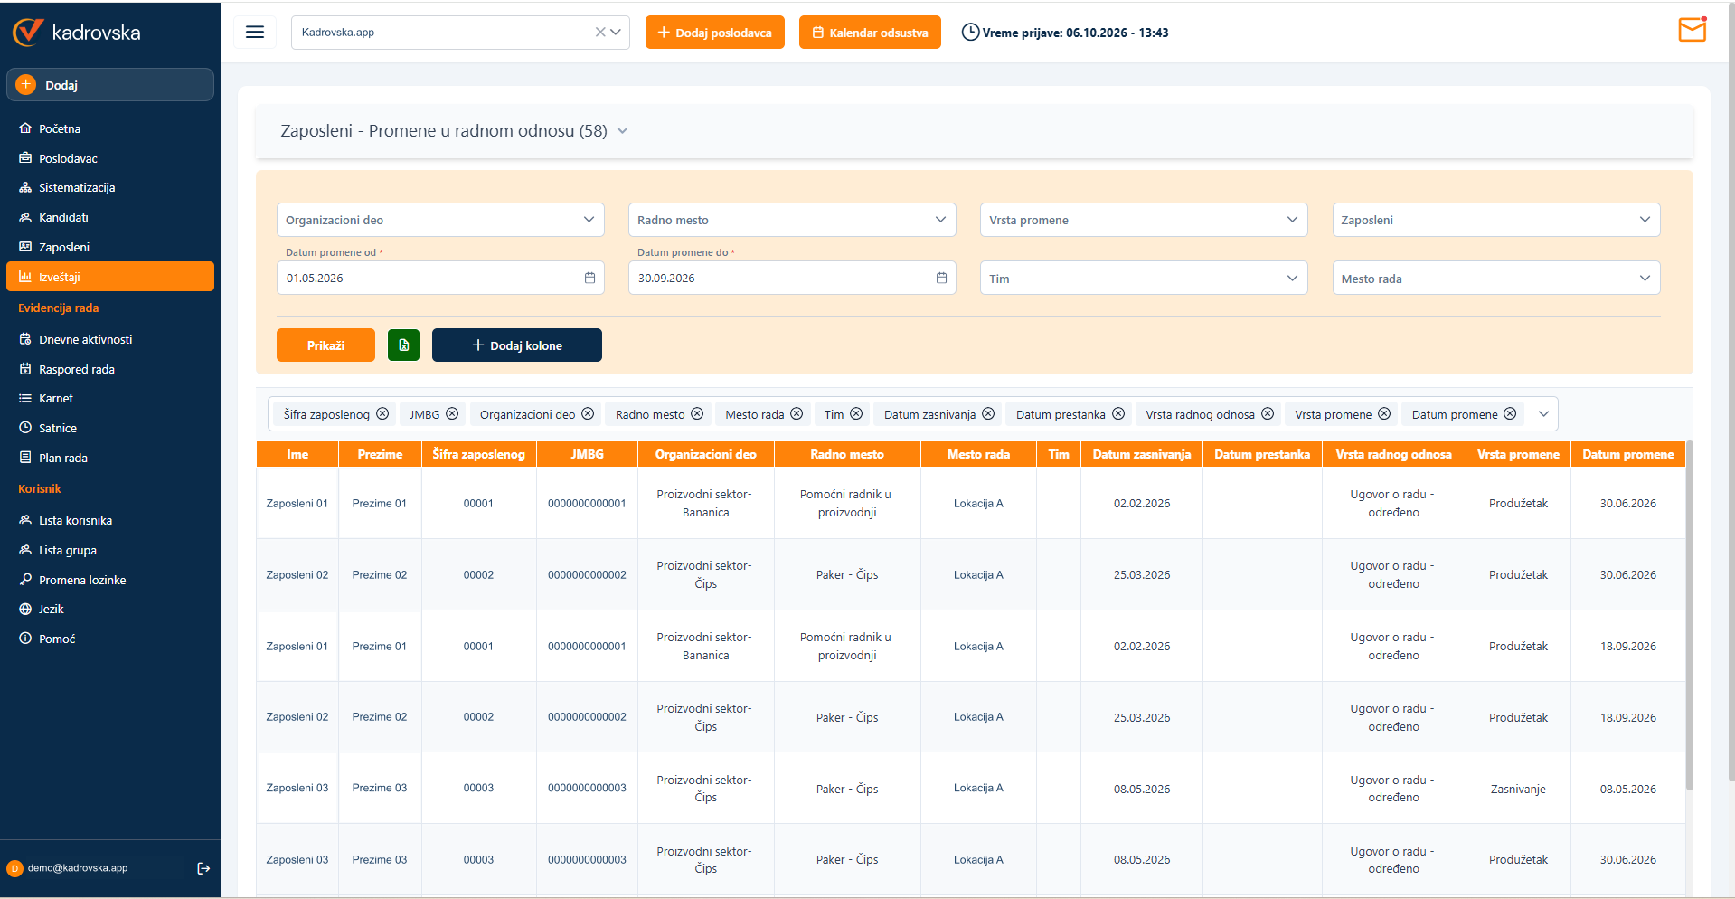The image size is (1735, 899).
Task: Open Kalendar odsustva button
Action: tap(870, 33)
